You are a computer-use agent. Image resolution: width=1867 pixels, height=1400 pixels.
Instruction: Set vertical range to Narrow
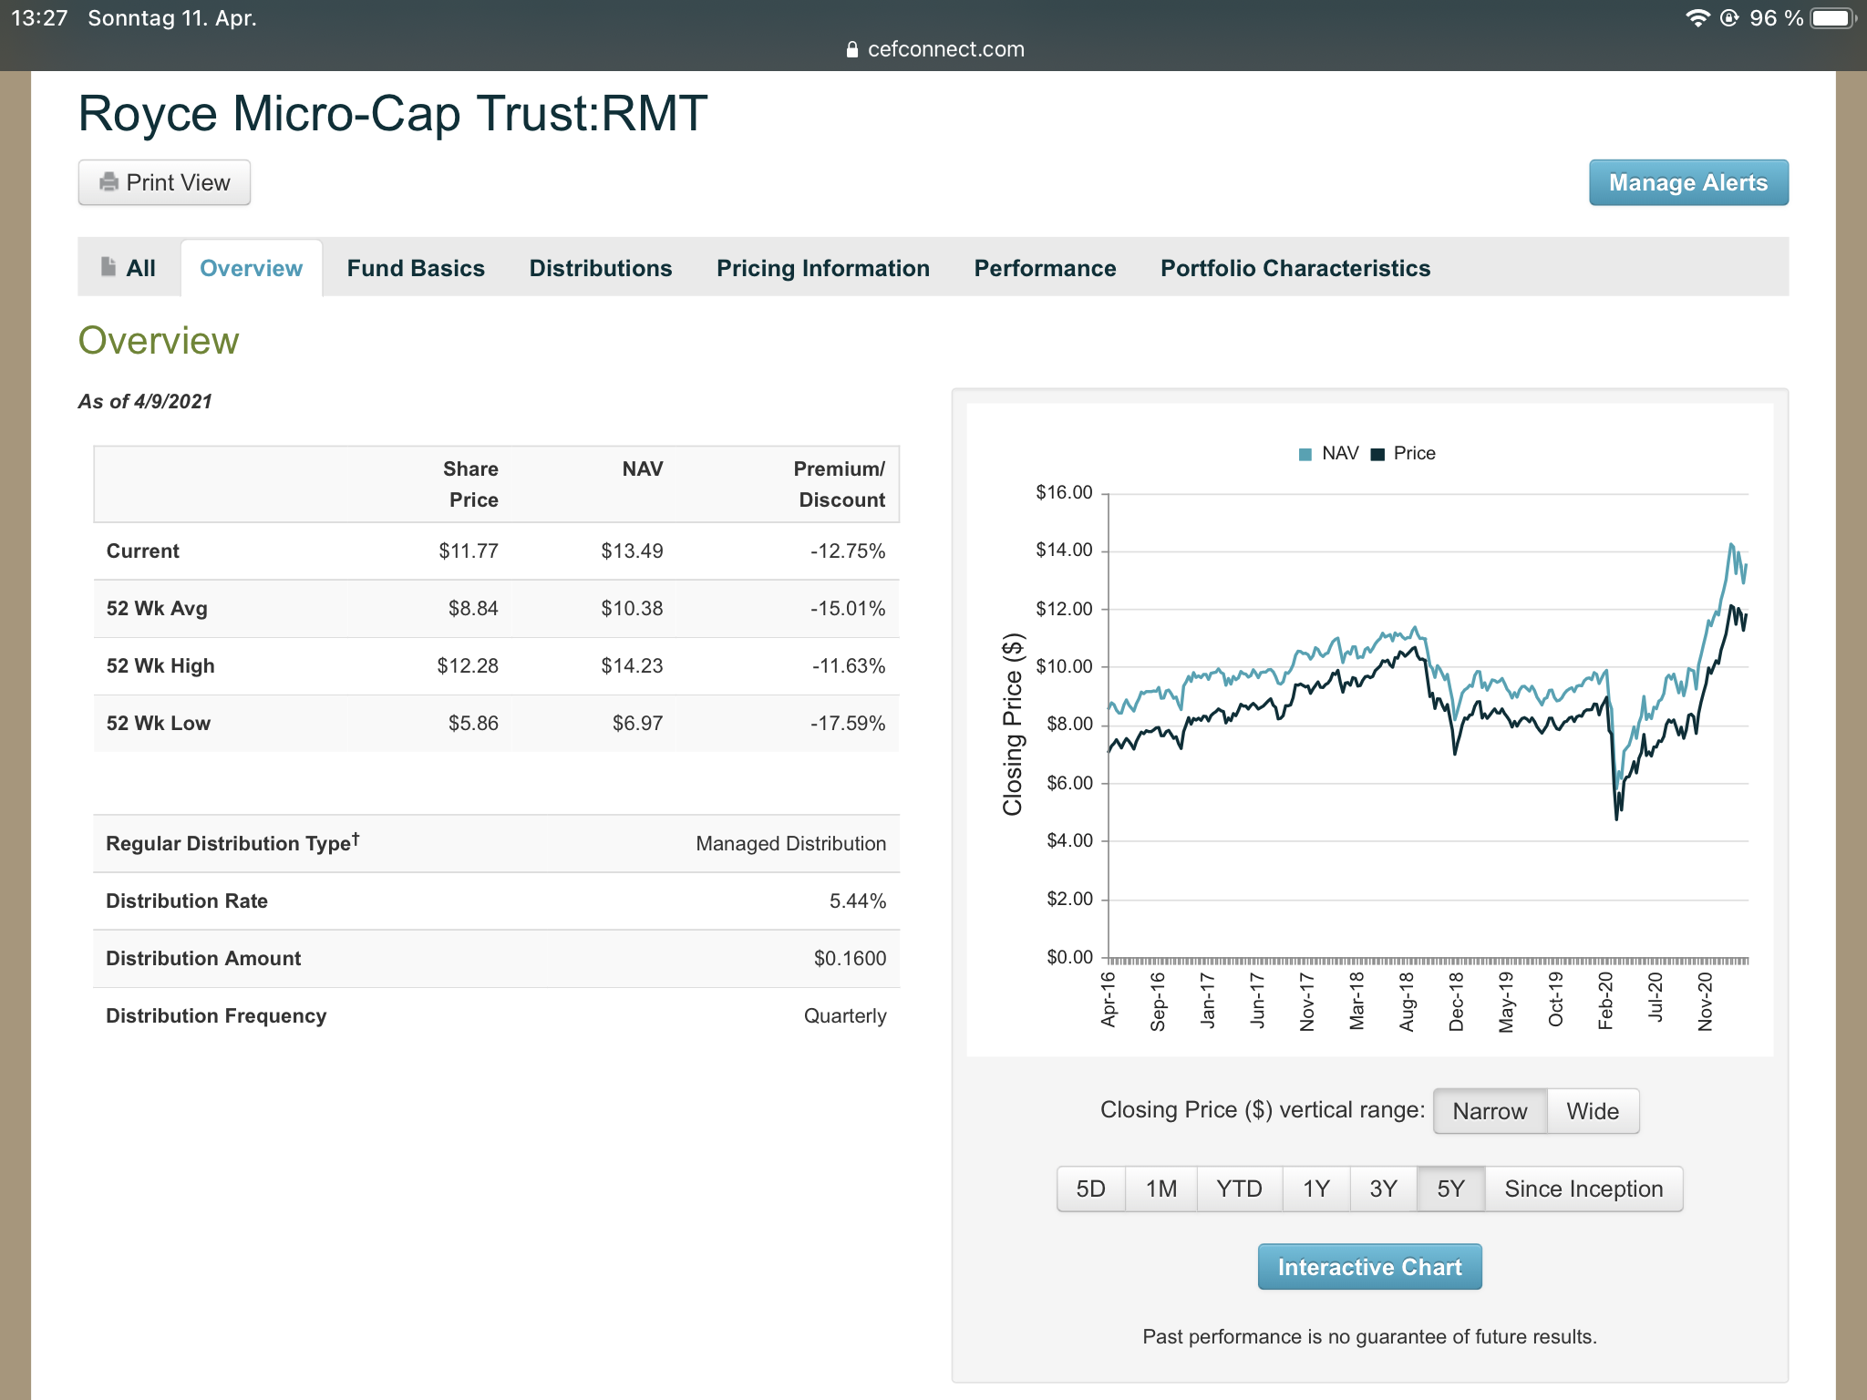click(x=1490, y=1111)
